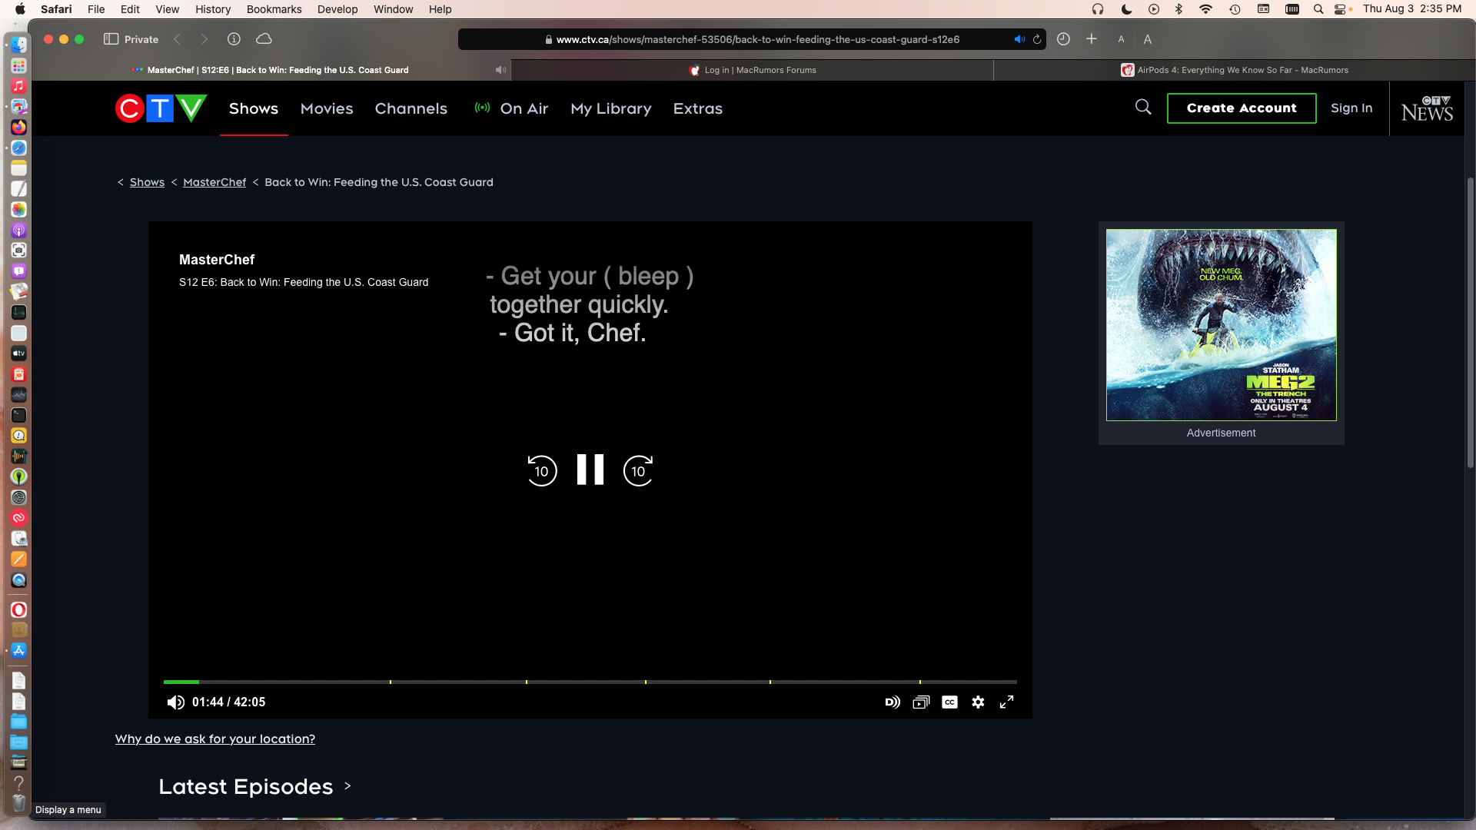Jump to the first ad-break marker on timeline
The height and width of the screenshot is (830, 1476).
(x=391, y=682)
